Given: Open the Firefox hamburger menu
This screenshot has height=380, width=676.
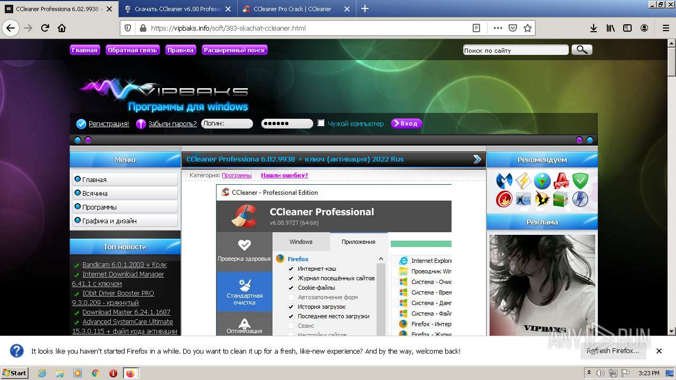Looking at the screenshot, I should pyautogui.click(x=665, y=28).
